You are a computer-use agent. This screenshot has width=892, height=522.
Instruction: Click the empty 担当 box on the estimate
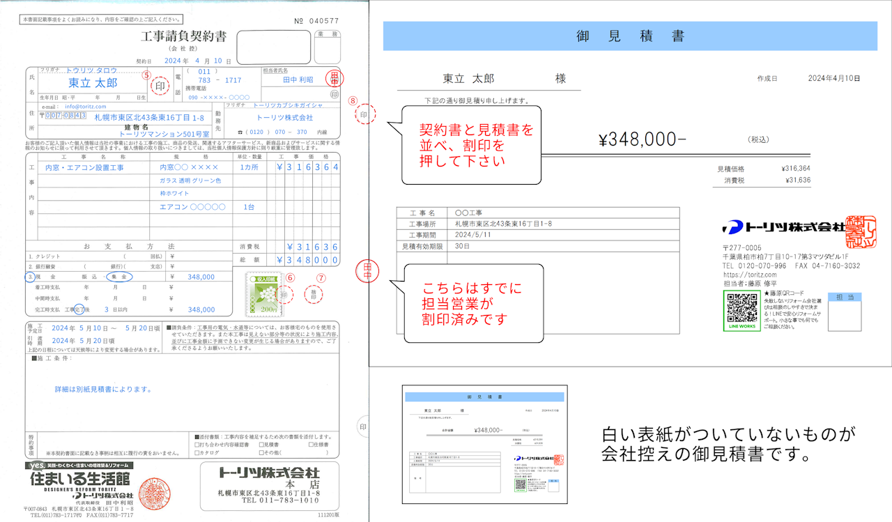[845, 316]
